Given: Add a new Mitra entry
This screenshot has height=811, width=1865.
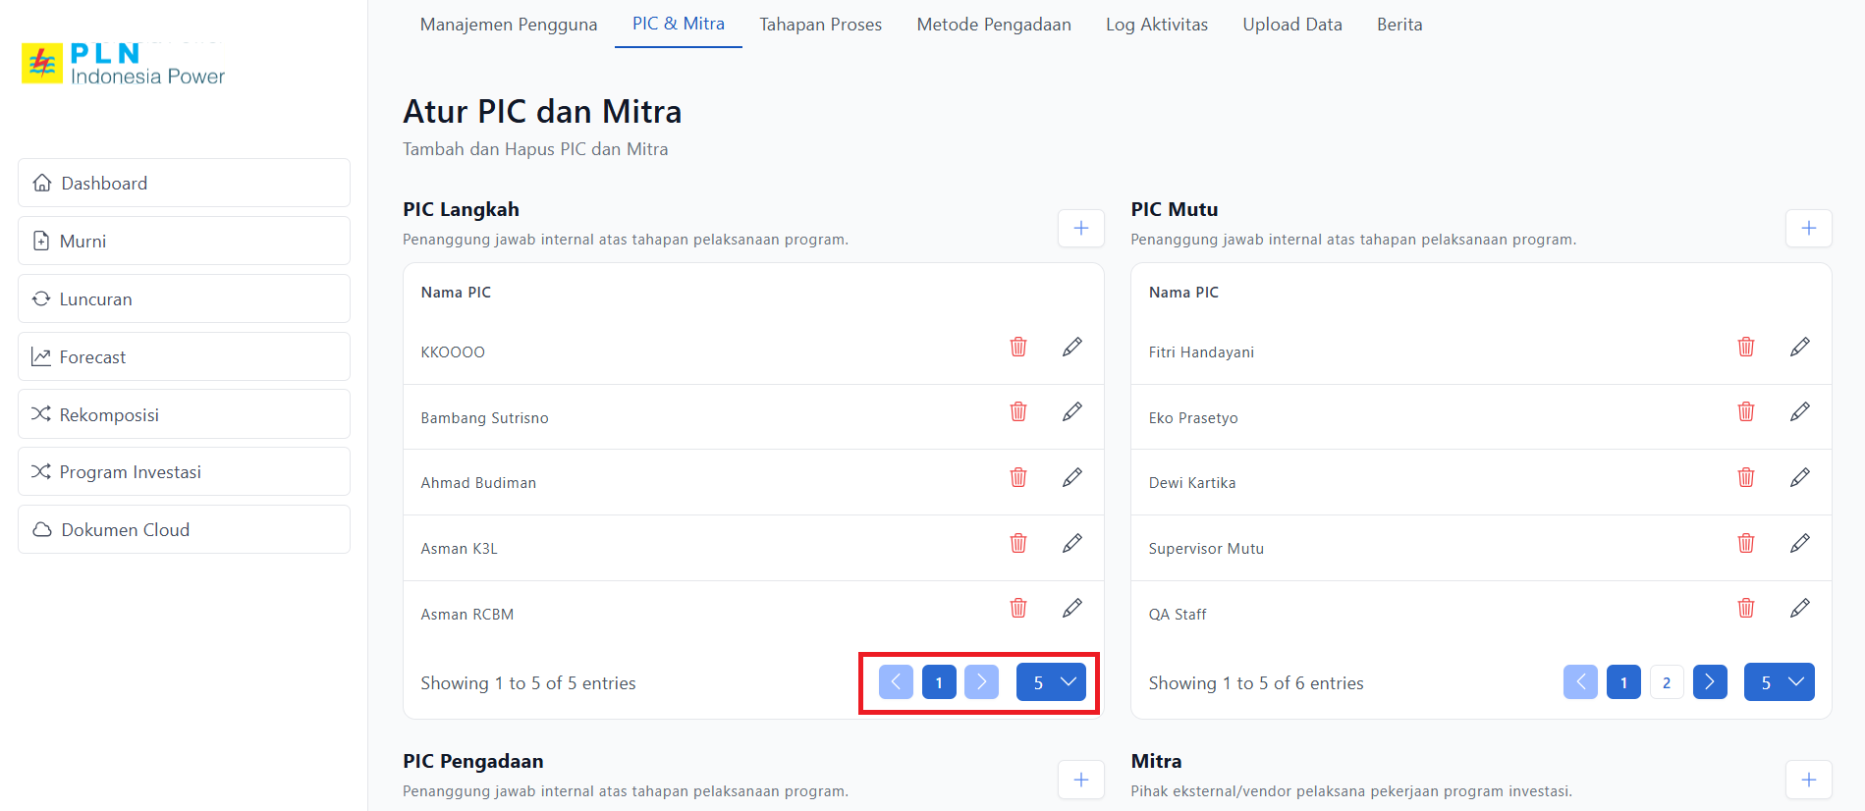Looking at the screenshot, I should [x=1808, y=781].
